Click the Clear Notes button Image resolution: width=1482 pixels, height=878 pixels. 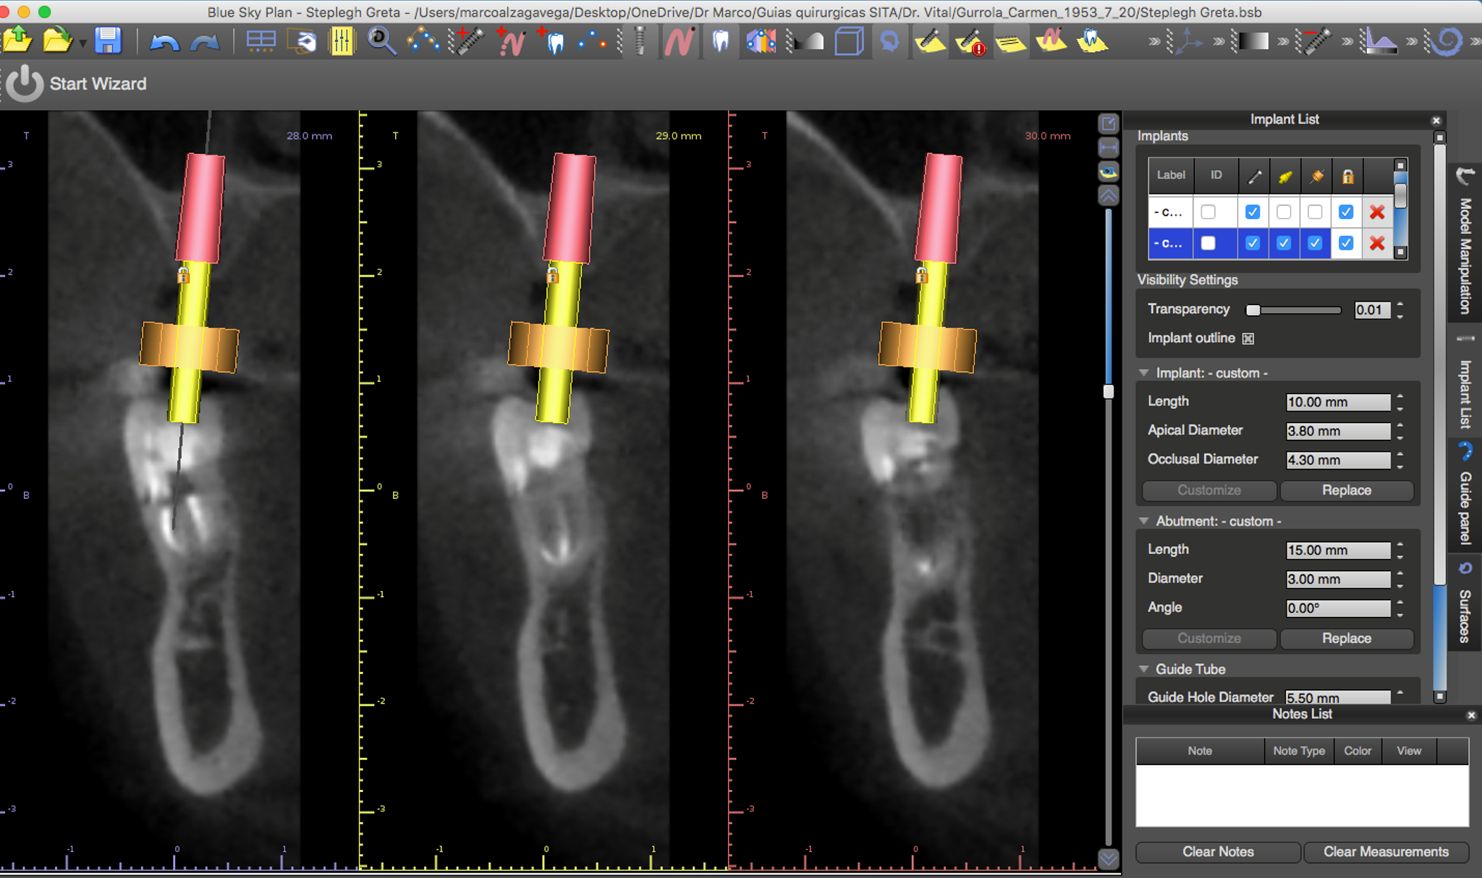[1218, 852]
